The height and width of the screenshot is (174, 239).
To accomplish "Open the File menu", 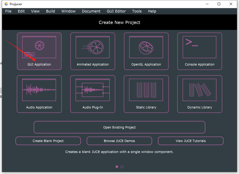I will pos(8,11).
